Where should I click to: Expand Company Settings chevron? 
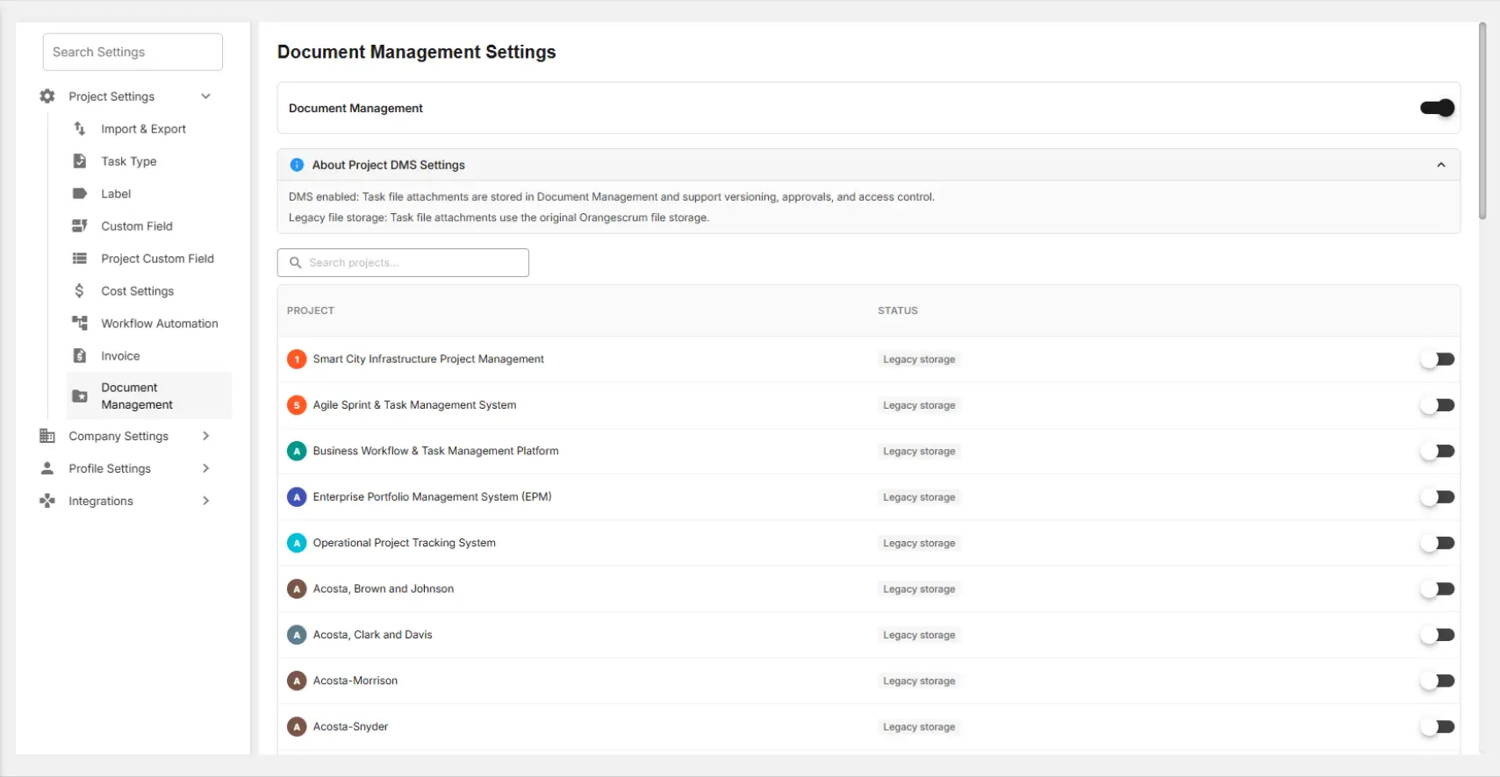[205, 436]
